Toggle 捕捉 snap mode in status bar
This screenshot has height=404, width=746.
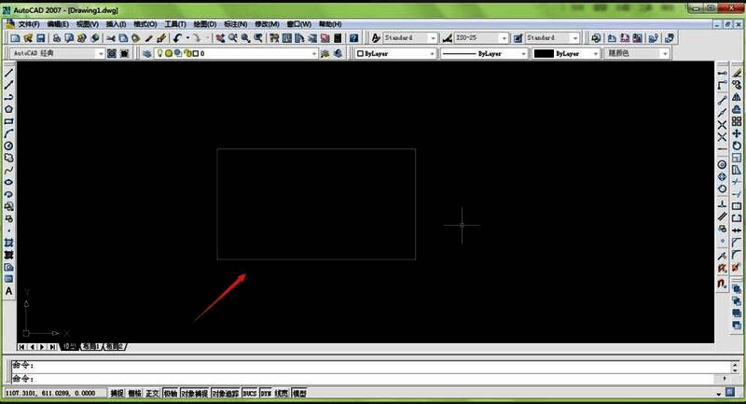(x=117, y=394)
